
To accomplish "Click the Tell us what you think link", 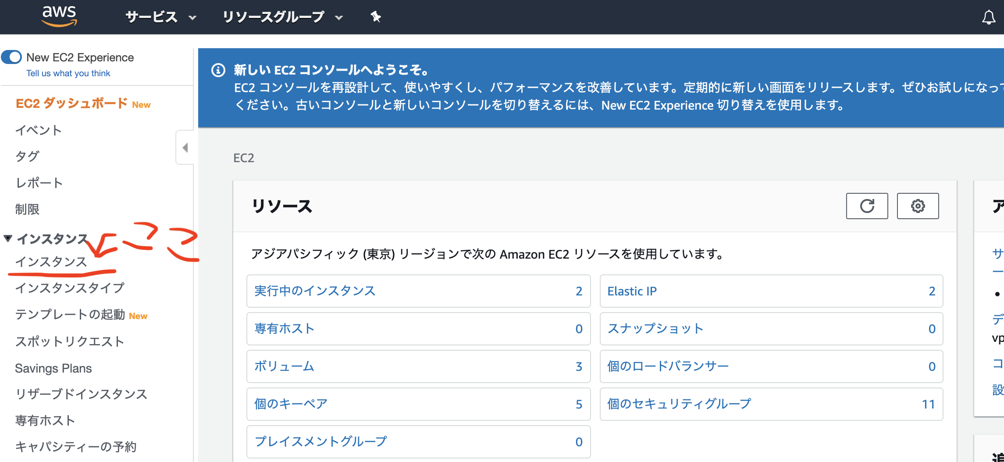I will point(68,73).
